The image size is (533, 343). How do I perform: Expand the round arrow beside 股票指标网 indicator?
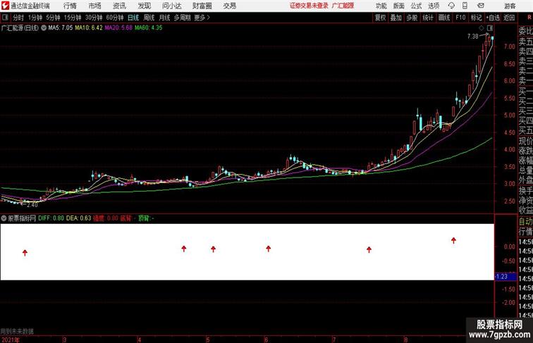tap(4, 218)
